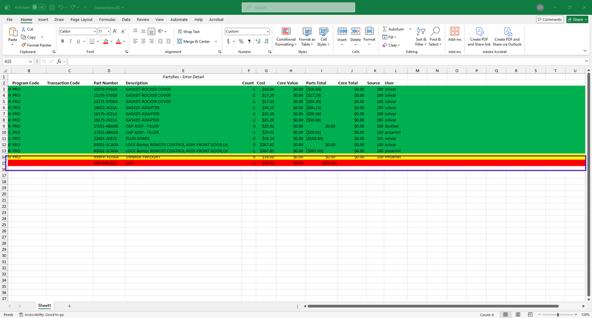Open Format as Table
This screenshot has width=592, height=318.
[307, 36]
